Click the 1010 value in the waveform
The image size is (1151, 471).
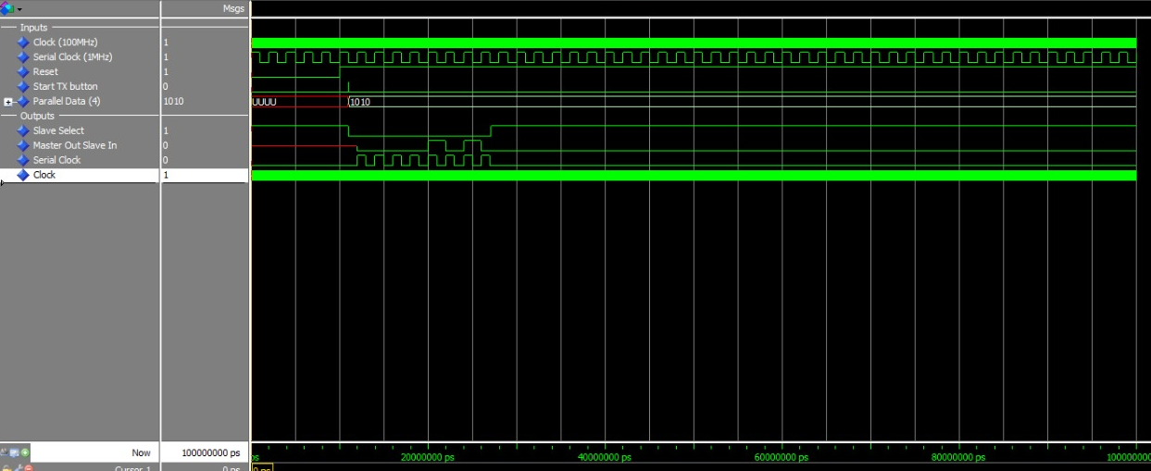point(360,102)
